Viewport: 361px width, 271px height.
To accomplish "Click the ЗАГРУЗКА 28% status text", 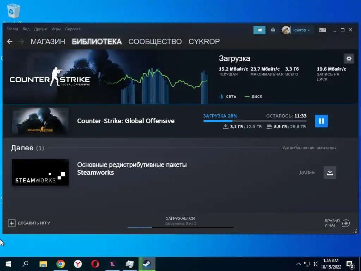I will (220, 116).
